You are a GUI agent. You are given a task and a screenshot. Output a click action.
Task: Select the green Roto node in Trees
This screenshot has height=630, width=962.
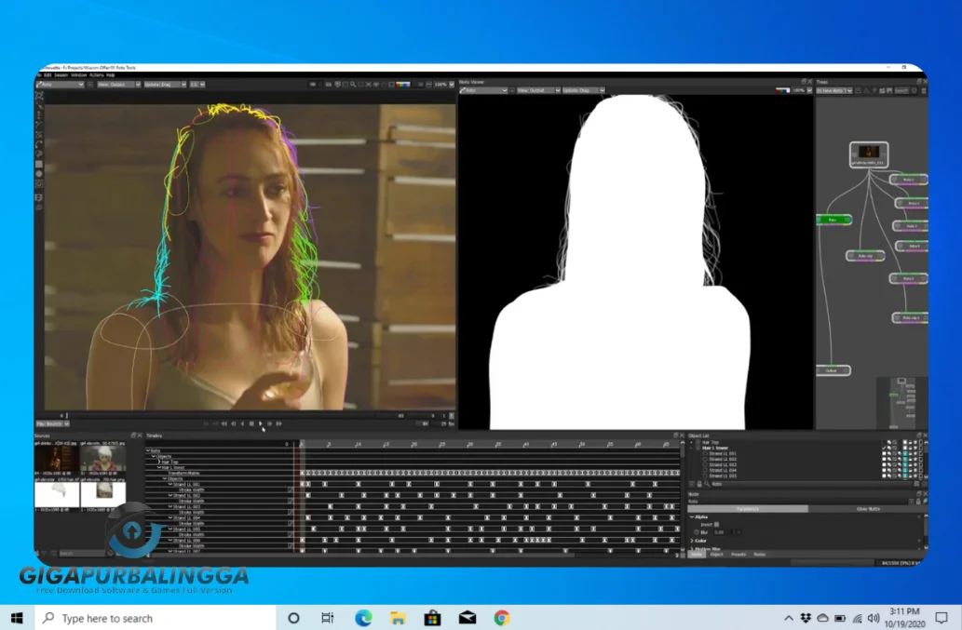(833, 220)
